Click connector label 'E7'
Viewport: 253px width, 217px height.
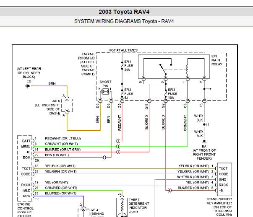click(37, 199)
